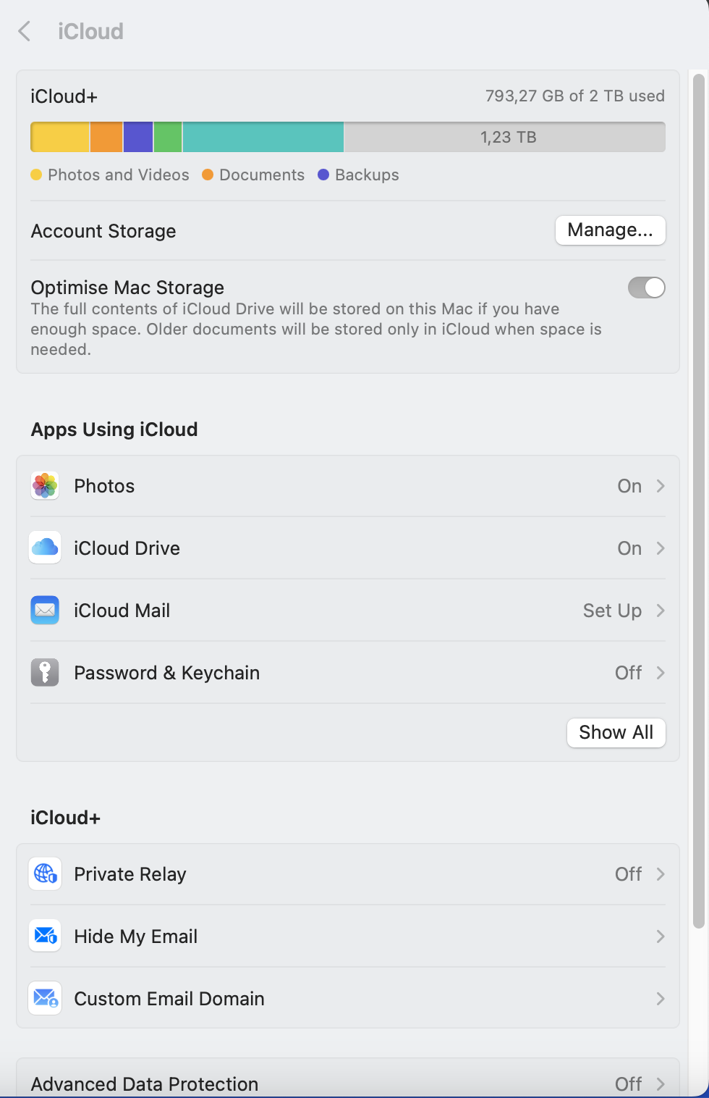Open Photos settings via its chevron
Image resolution: width=709 pixels, height=1098 pixels.
[660, 486]
